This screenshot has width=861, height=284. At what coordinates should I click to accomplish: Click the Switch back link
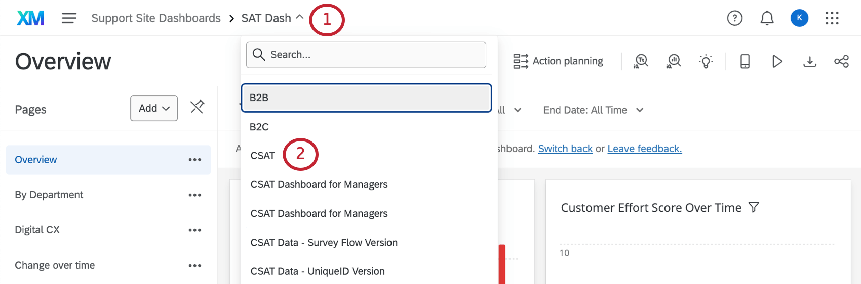click(565, 149)
